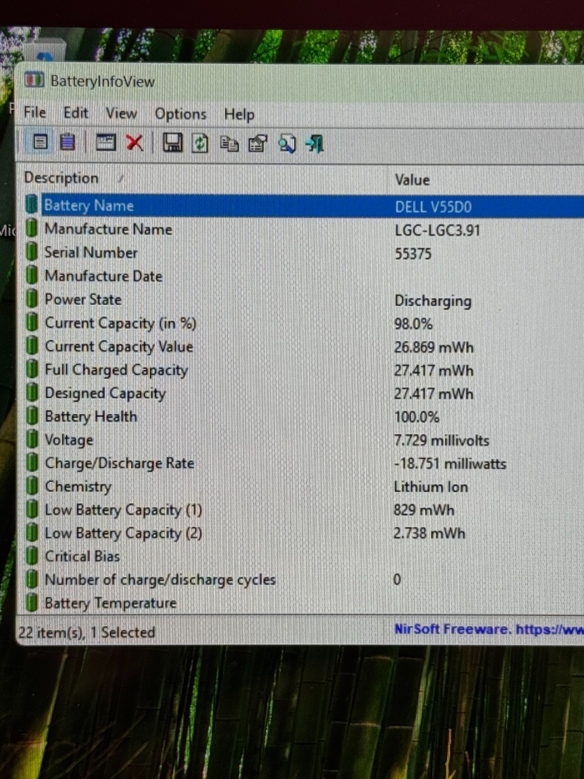
Task: Click the 100.0% battery health value
Action: tap(417, 417)
